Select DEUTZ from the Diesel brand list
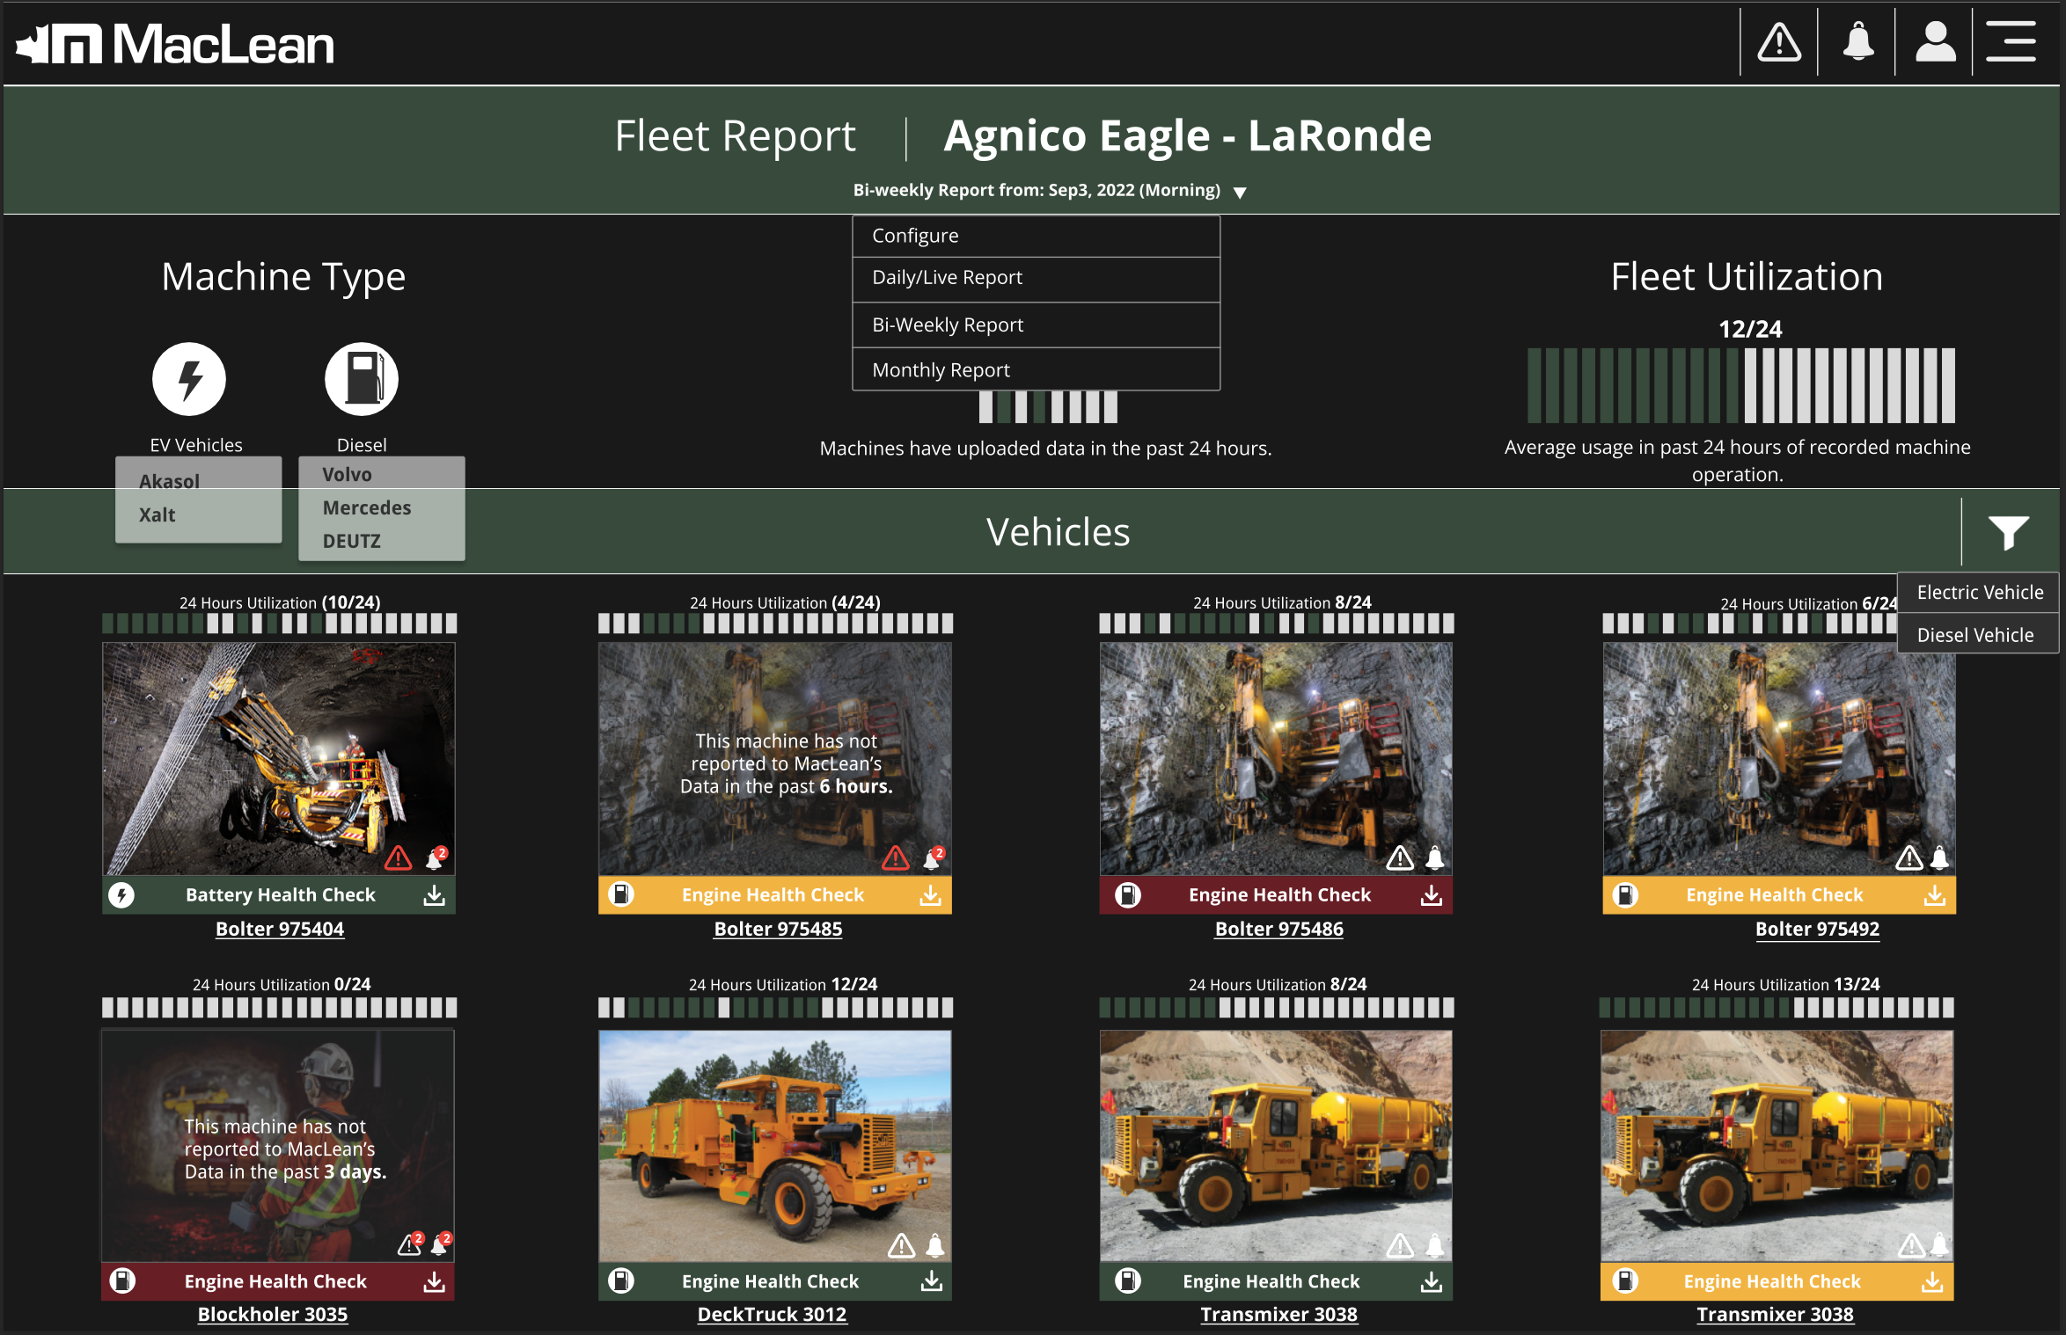The height and width of the screenshot is (1335, 2066). tap(351, 542)
